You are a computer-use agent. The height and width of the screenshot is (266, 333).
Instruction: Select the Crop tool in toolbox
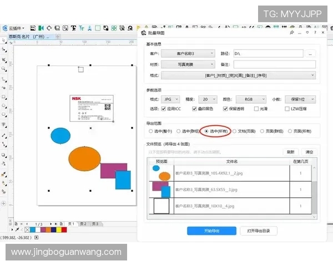tap(4, 60)
